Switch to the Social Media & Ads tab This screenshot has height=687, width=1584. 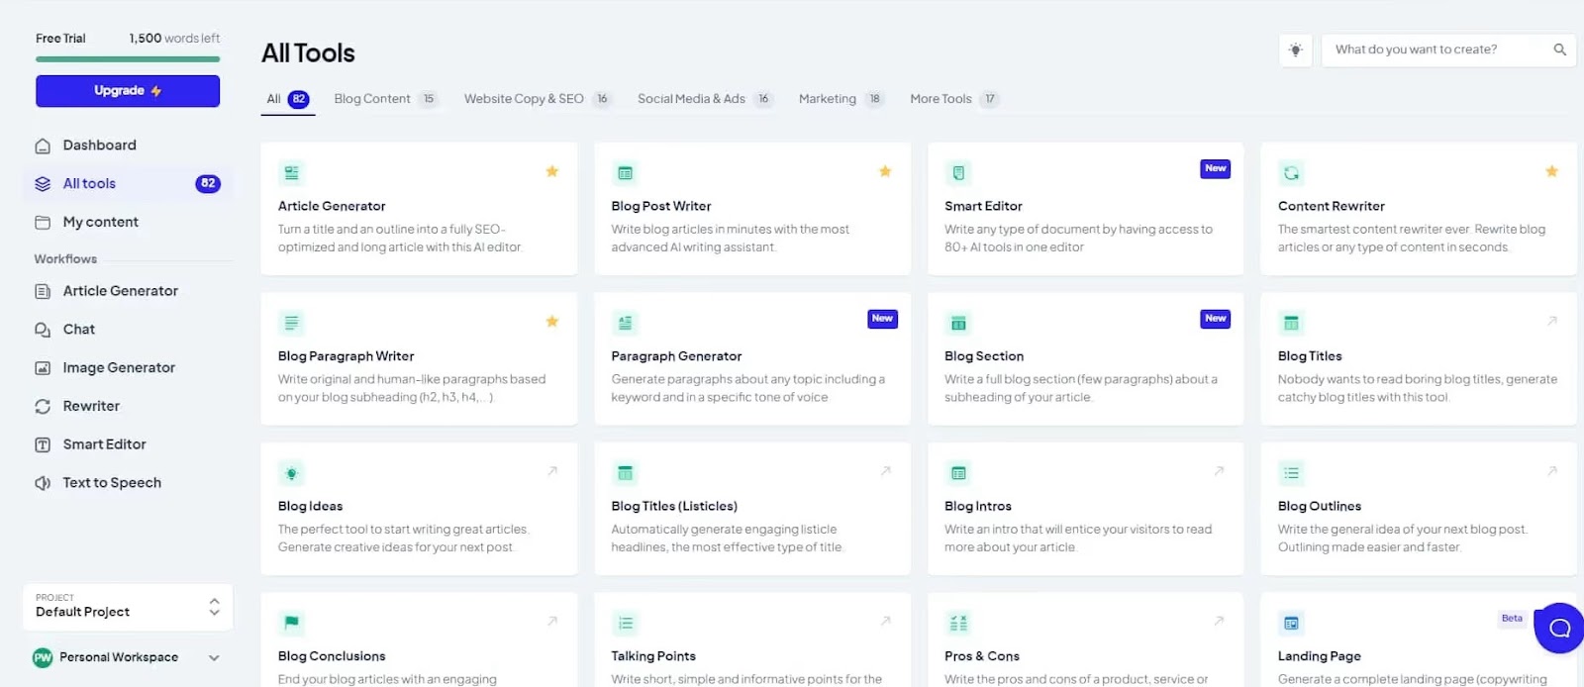705,99
